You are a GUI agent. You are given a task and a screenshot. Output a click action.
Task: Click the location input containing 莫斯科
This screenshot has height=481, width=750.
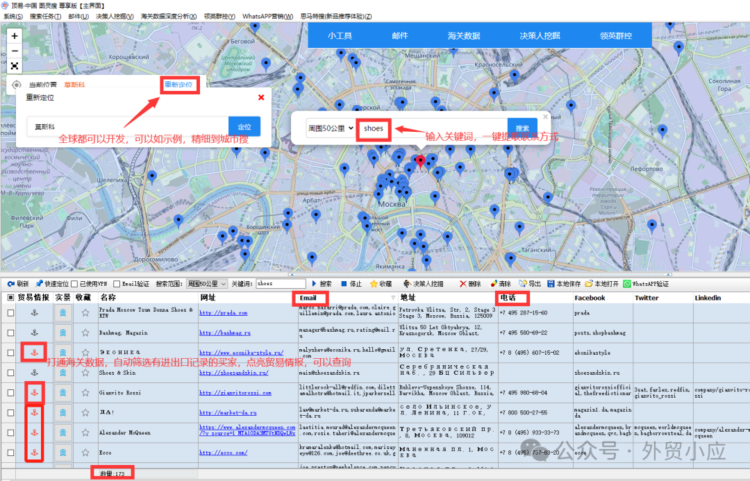point(127,127)
